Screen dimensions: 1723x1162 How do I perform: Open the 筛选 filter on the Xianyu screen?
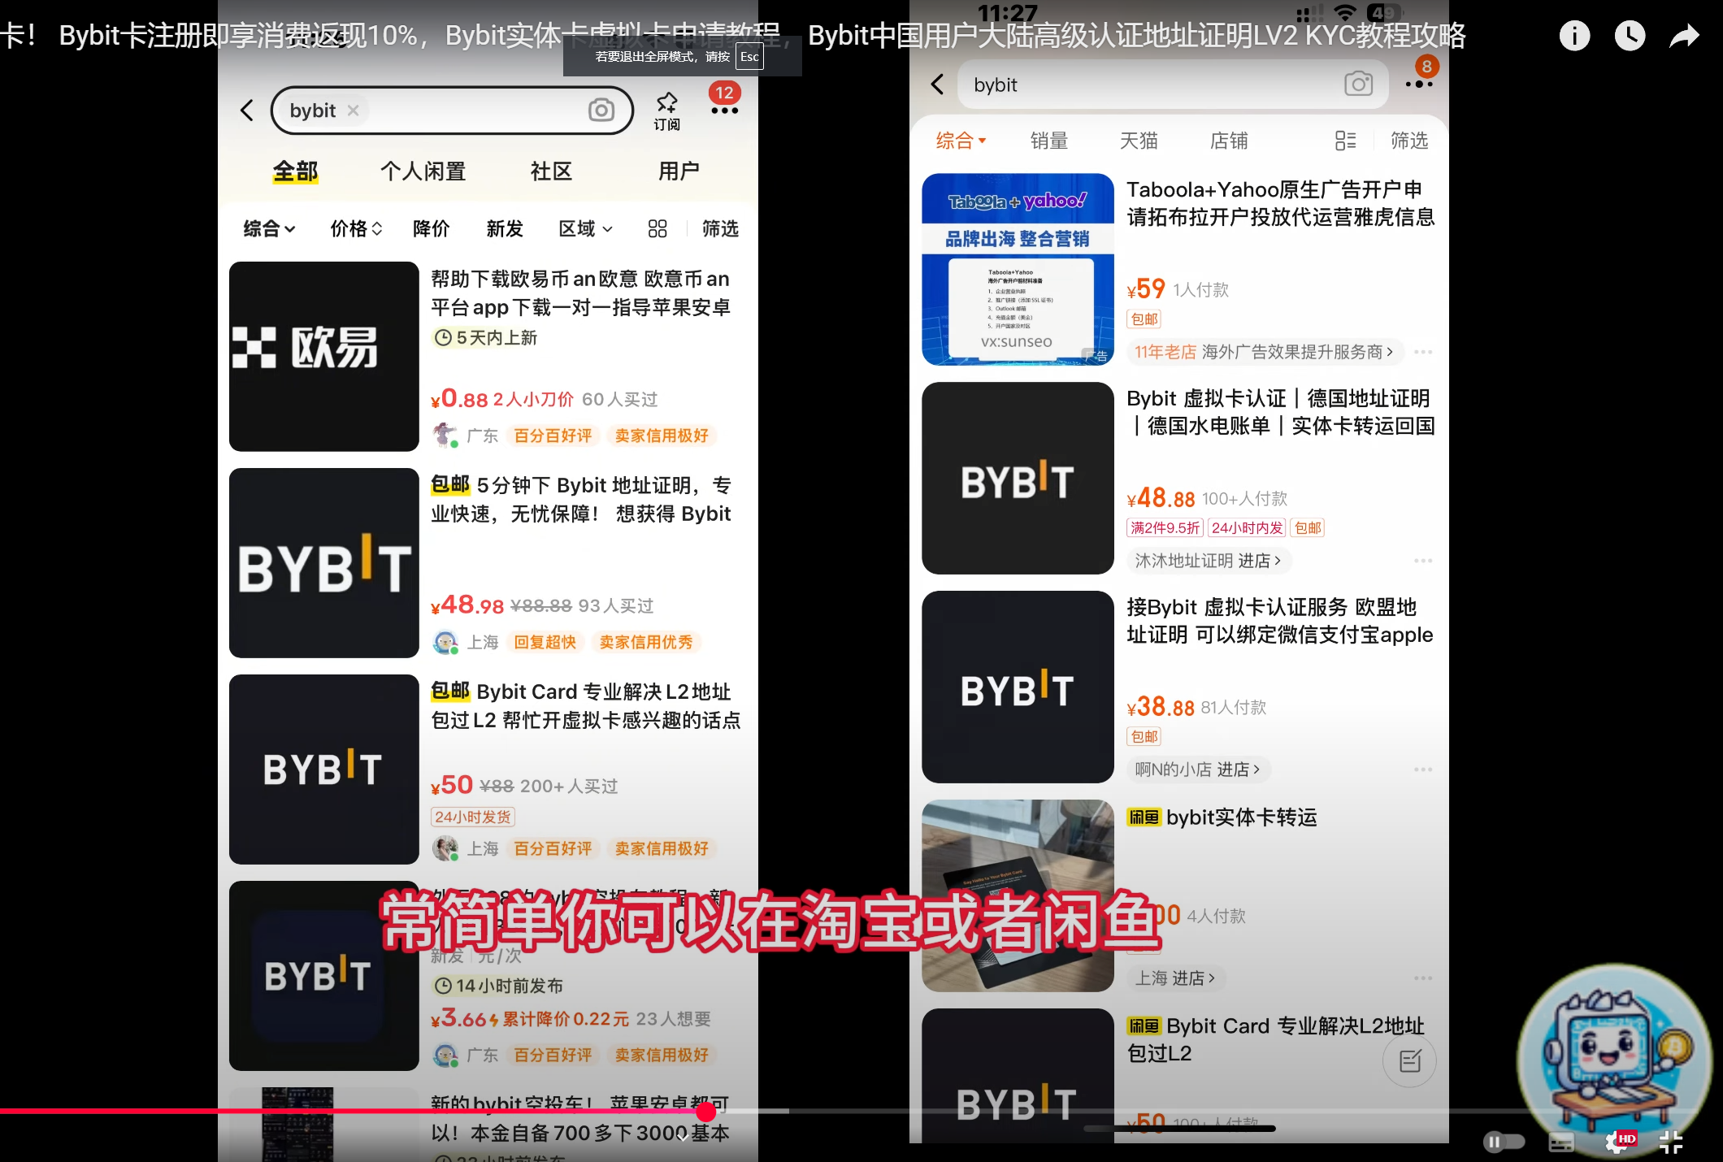coord(720,229)
